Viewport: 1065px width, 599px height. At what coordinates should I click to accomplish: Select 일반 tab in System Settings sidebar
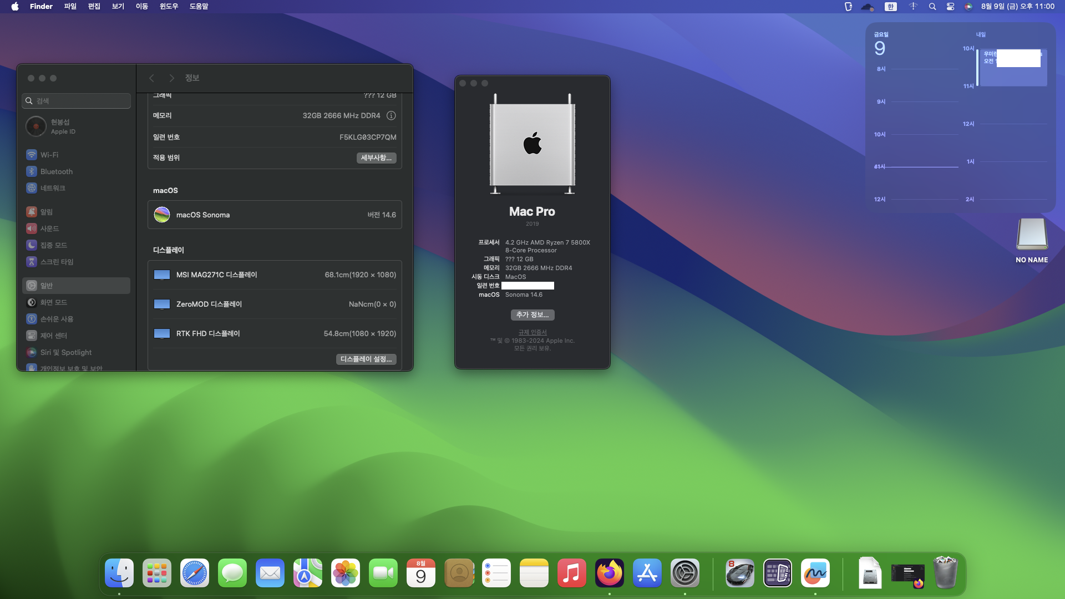pos(75,285)
